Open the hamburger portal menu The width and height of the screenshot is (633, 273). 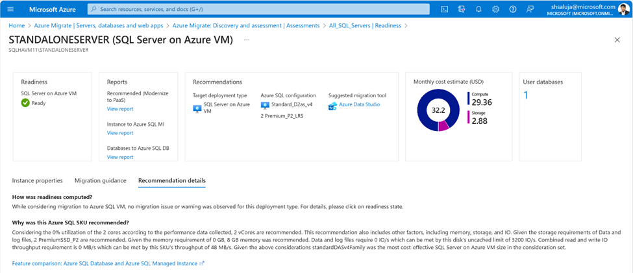[10, 9]
